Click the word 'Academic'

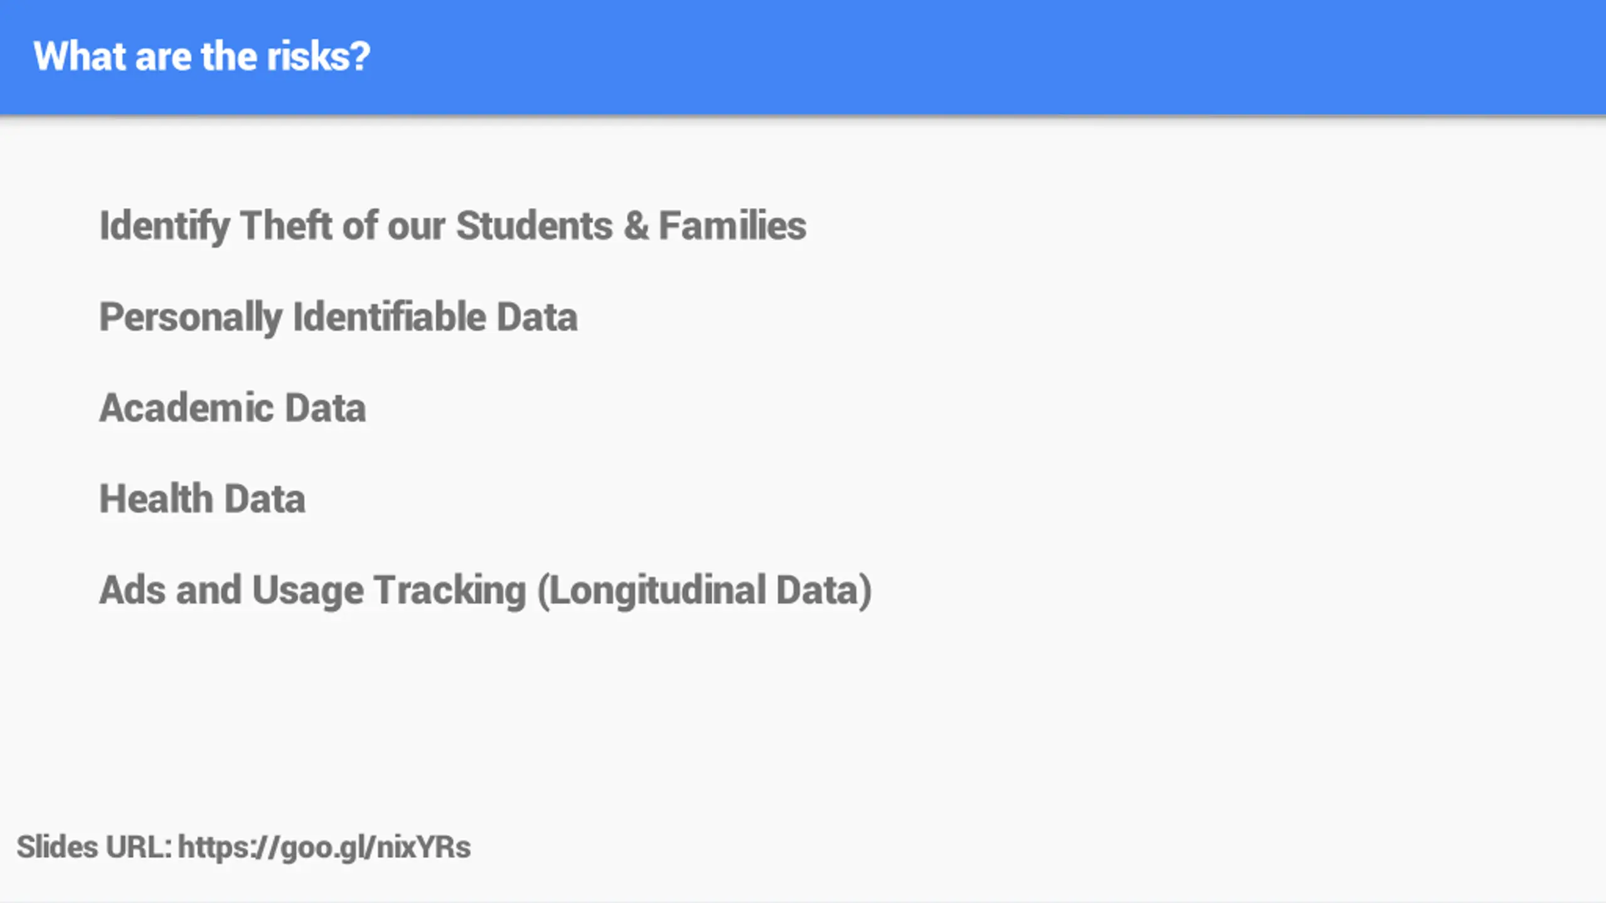coord(187,408)
